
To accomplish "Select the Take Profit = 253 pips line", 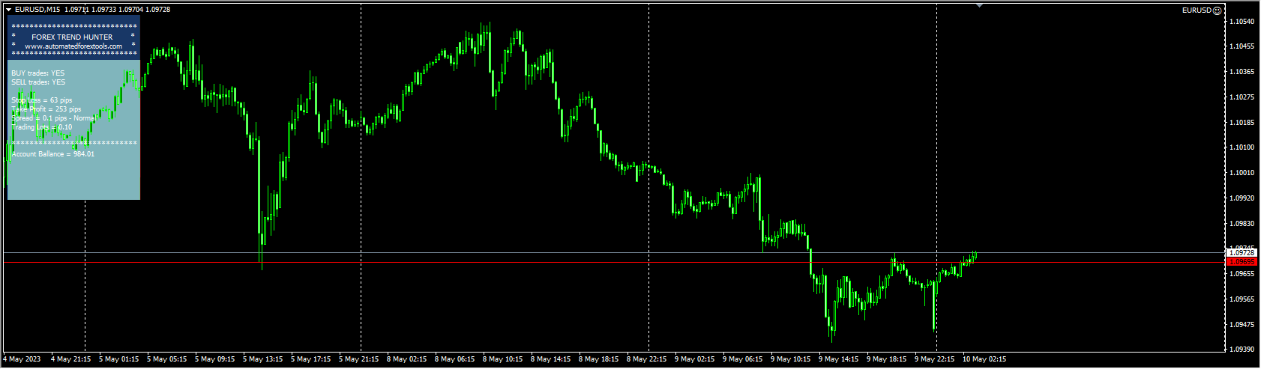I will click(x=46, y=109).
